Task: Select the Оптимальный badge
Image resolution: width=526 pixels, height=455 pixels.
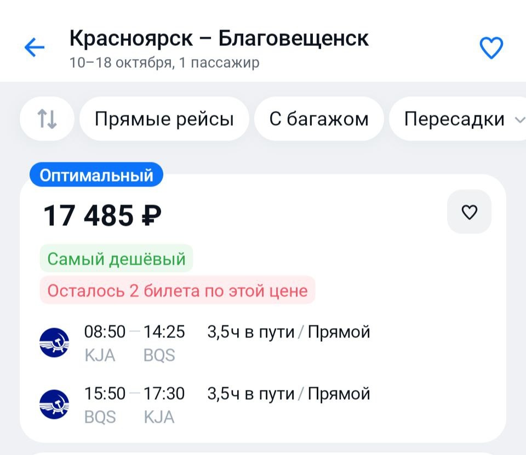Action: pyautogui.click(x=96, y=176)
